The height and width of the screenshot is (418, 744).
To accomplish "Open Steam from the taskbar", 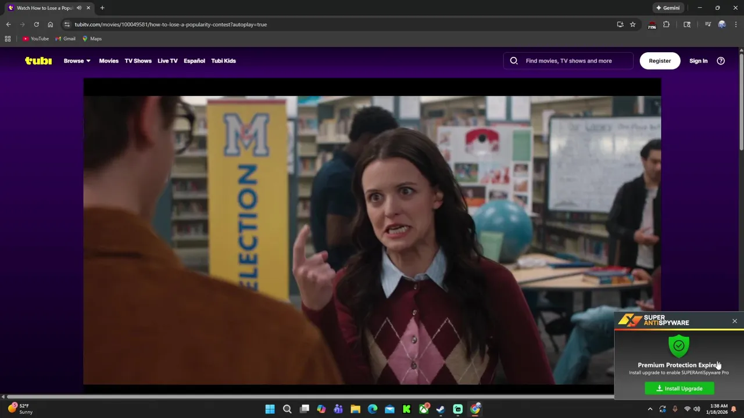I will pyautogui.click(x=441, y=409).
